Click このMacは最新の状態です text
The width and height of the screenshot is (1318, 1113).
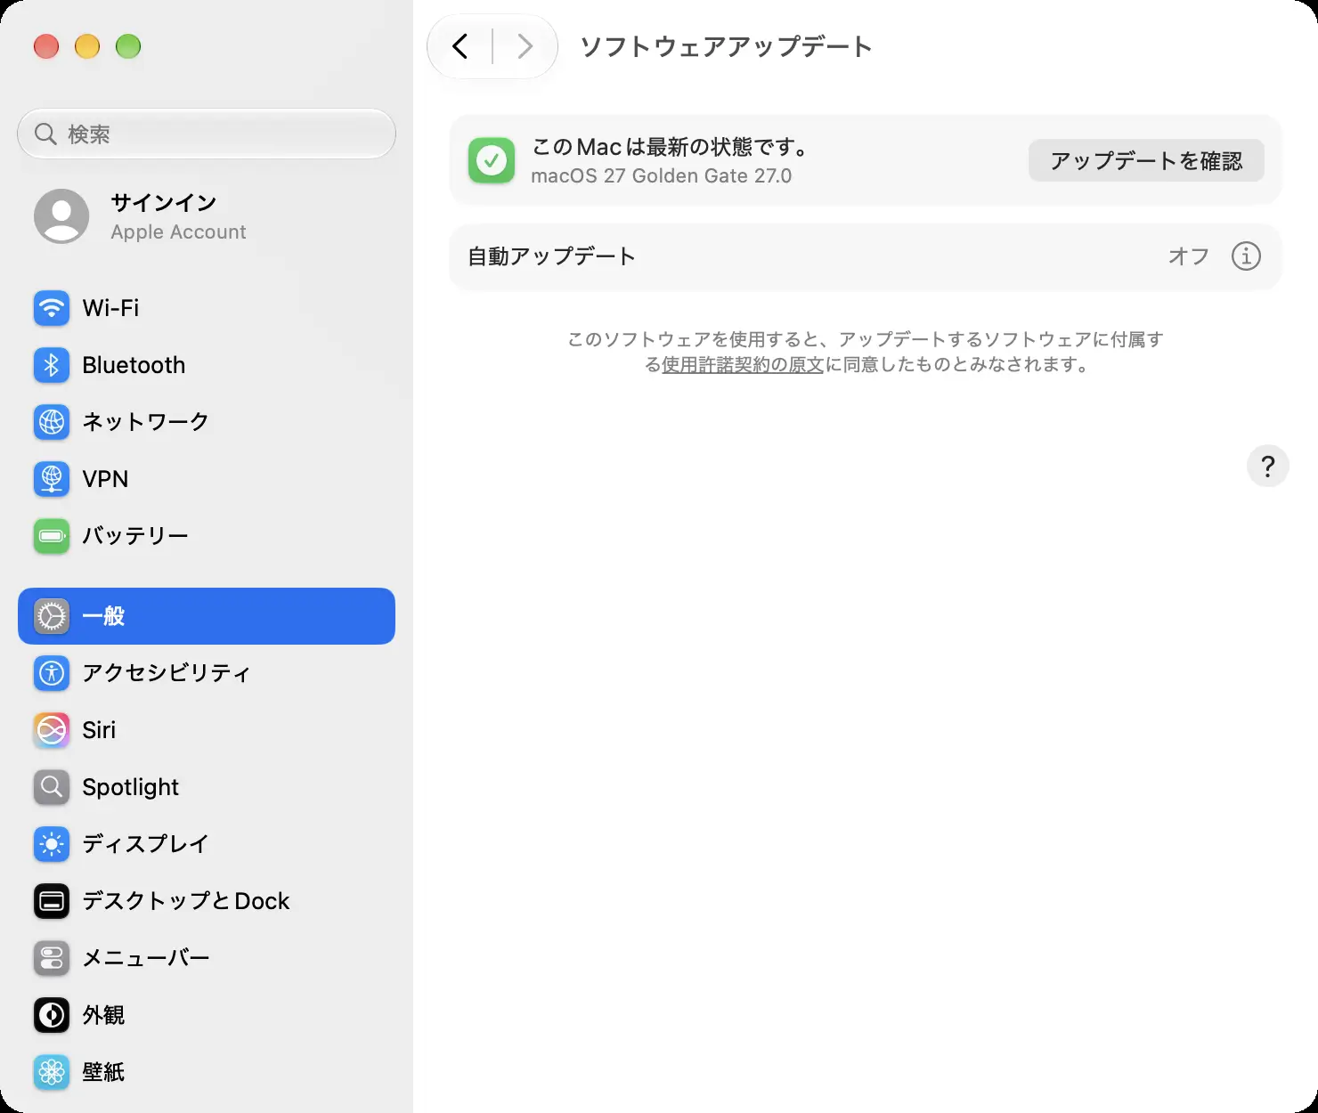[670, 147]
